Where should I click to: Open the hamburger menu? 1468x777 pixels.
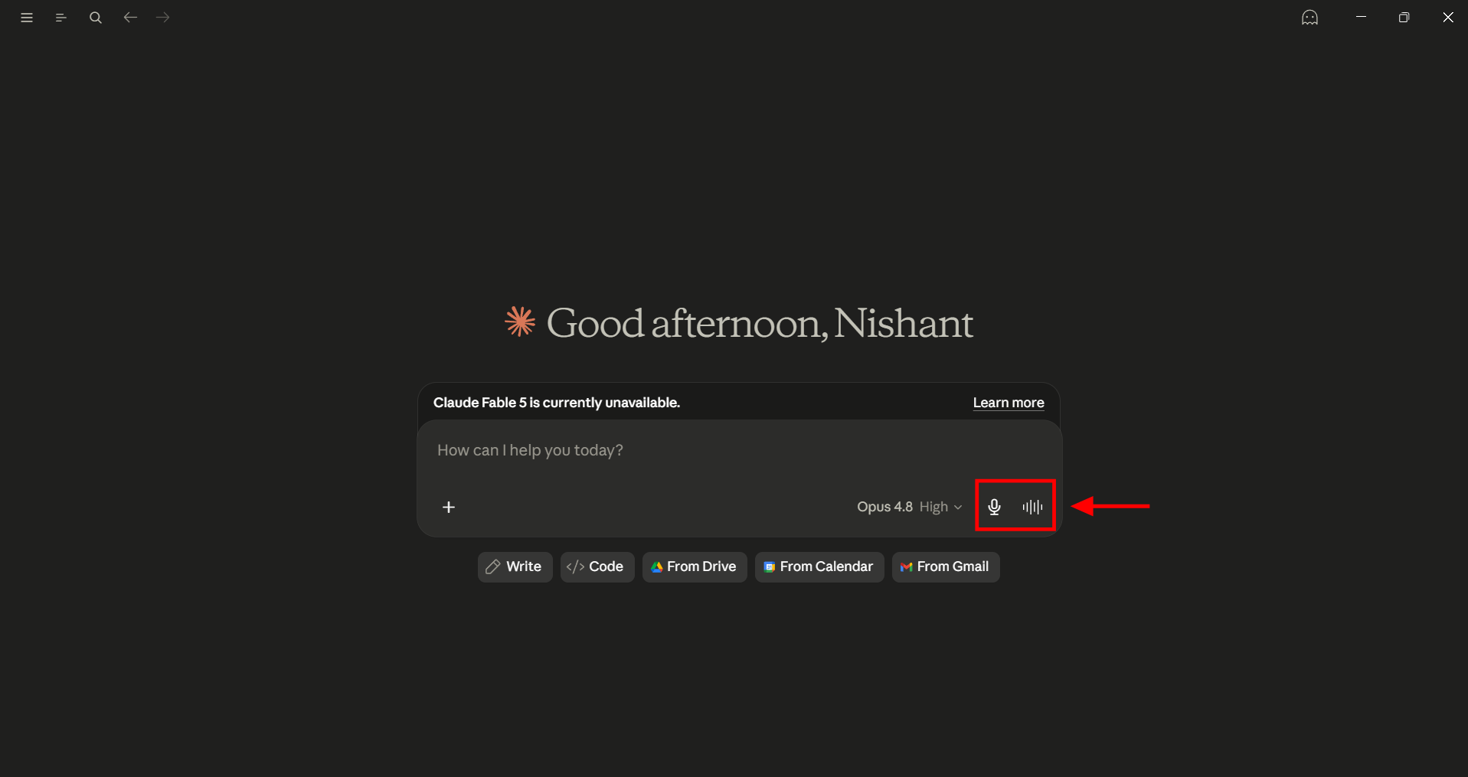[x=27, y=18]
